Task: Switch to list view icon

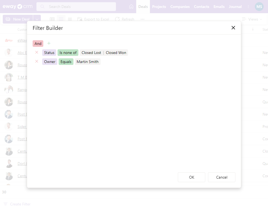Action: click(61, 19)
